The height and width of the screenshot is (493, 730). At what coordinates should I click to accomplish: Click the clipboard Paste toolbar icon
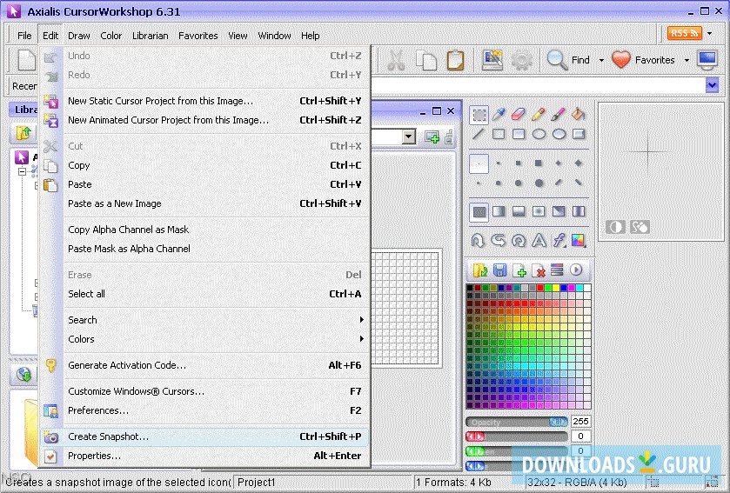pyautogui.click(x=455, y=61)
